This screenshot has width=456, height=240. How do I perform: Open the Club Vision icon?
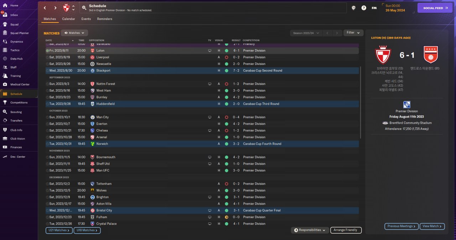point(5,139)
